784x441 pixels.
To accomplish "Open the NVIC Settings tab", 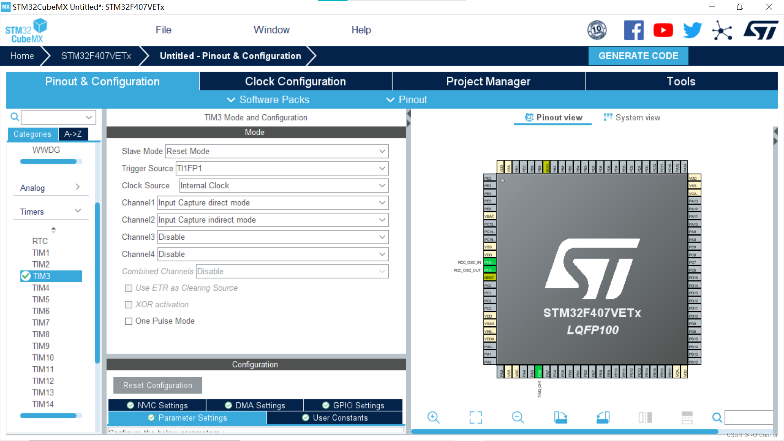I will click(x=157, y=405).
